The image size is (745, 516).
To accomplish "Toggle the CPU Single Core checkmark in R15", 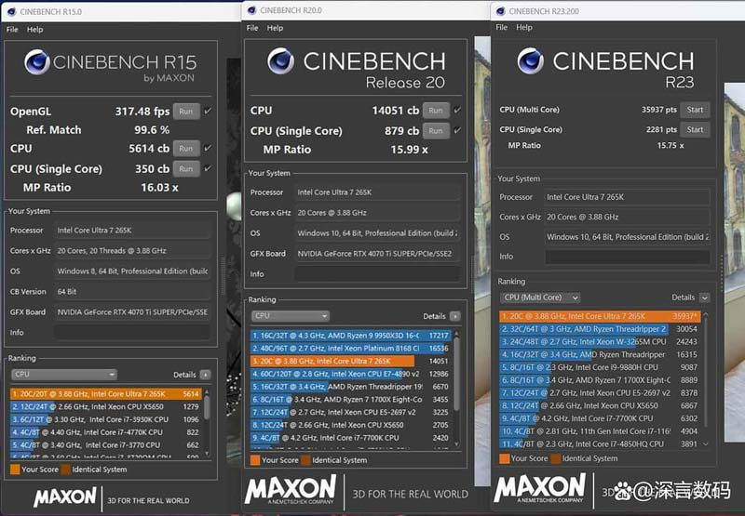I will 208,169.
